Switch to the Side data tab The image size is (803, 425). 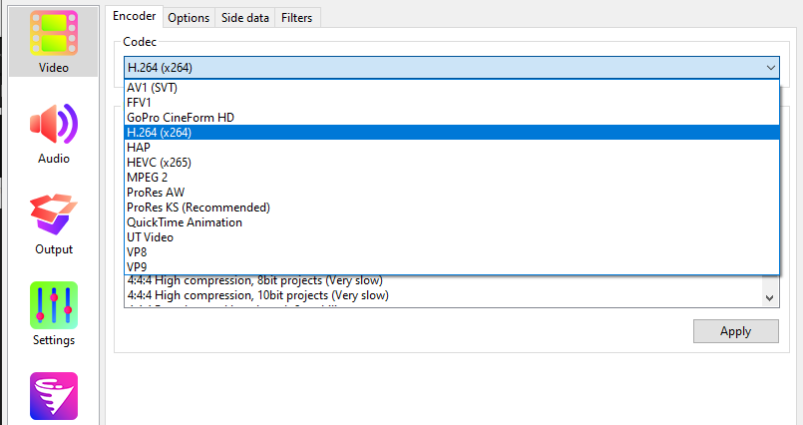pos(244,18)
